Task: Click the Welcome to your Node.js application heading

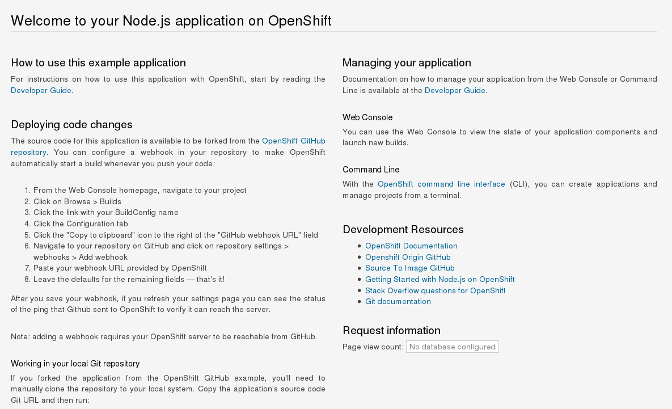Action: (171, 20)
